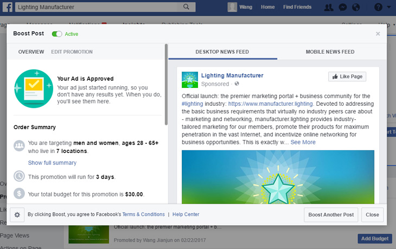Open the globe notifications icon
The image size is (396, 249).
click(x=356, y=8)
